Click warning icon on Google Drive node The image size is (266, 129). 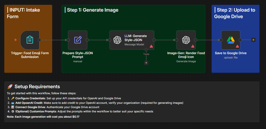tap(237, 46)
